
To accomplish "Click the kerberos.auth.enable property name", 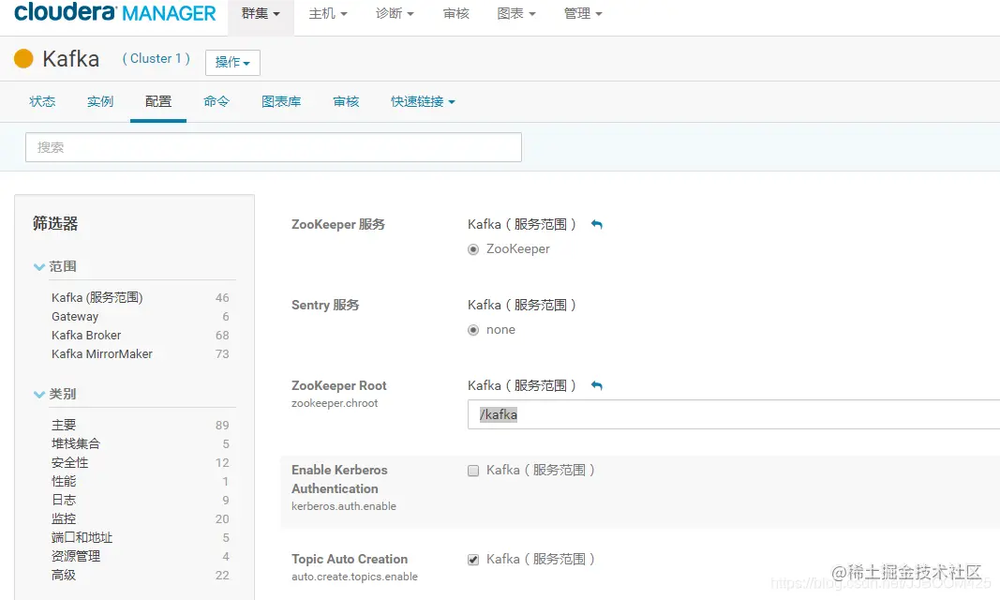I will 344,506.
